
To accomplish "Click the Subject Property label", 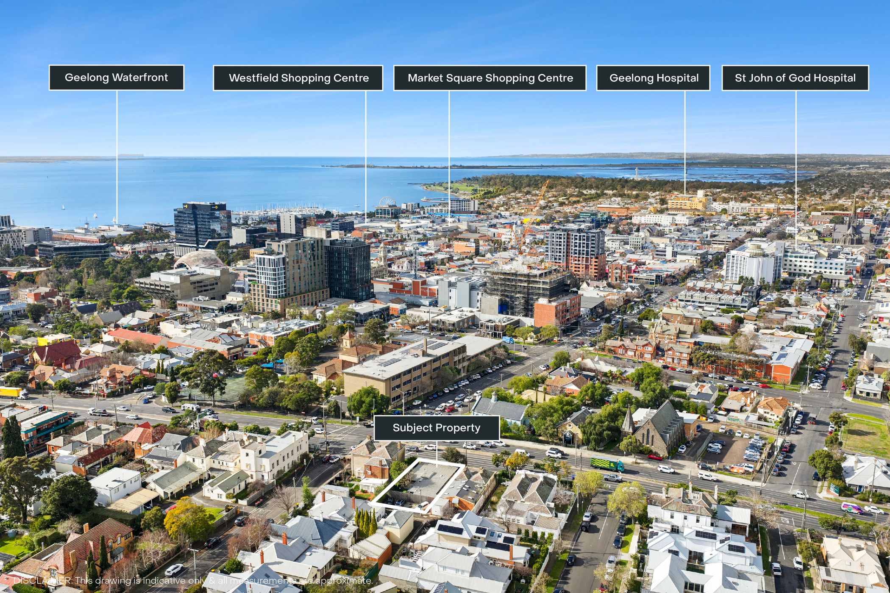I will [x=437, y=428].
